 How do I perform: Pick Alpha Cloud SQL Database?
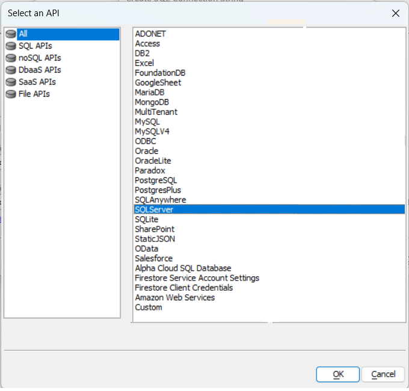coord(183,268)
